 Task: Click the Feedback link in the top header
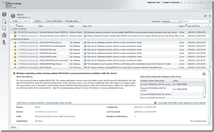[195, 2]
